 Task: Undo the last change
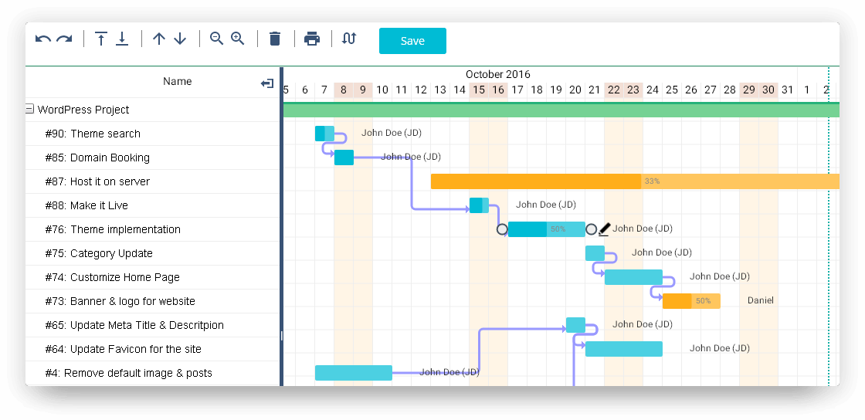(43, 39)
